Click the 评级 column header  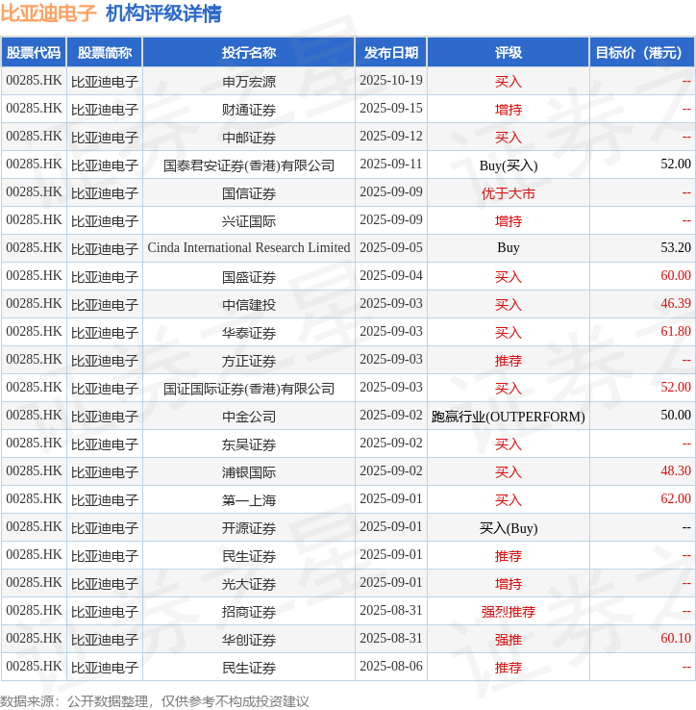click(x=509, y=53)
